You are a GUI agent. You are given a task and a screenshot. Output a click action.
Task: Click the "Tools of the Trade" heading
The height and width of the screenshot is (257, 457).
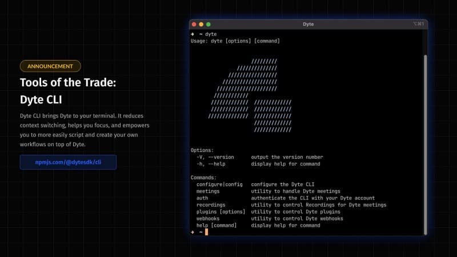click(x=68, y=82)
